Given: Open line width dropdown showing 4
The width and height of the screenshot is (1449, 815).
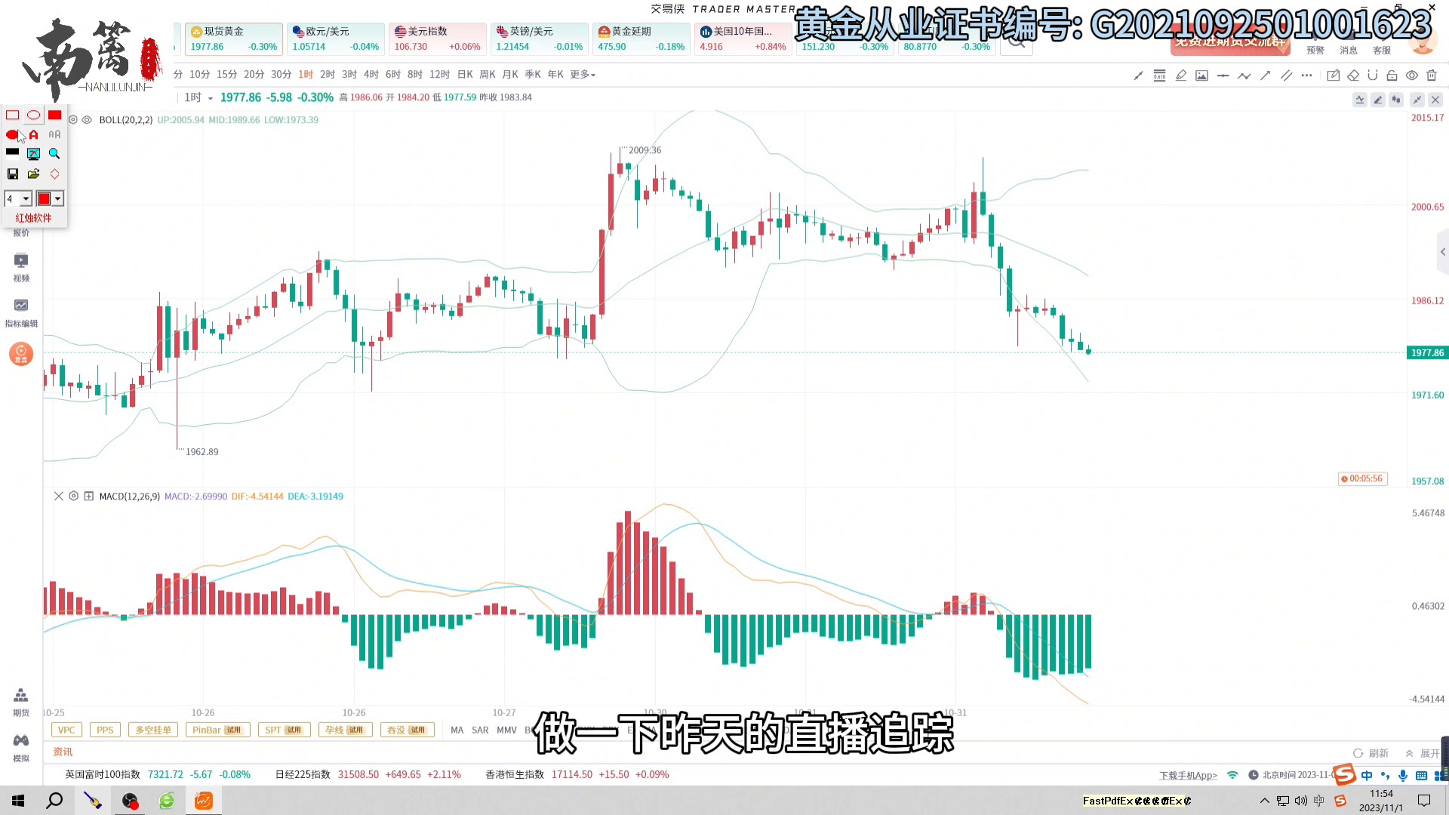Looking at the screenshot, I should pyautogui.click(x=26, y=199).
